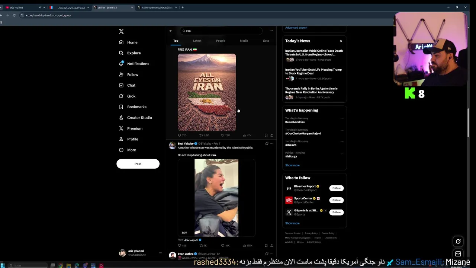
Task: Open Bookmarks in sidebar
Action: pos(133,107)
